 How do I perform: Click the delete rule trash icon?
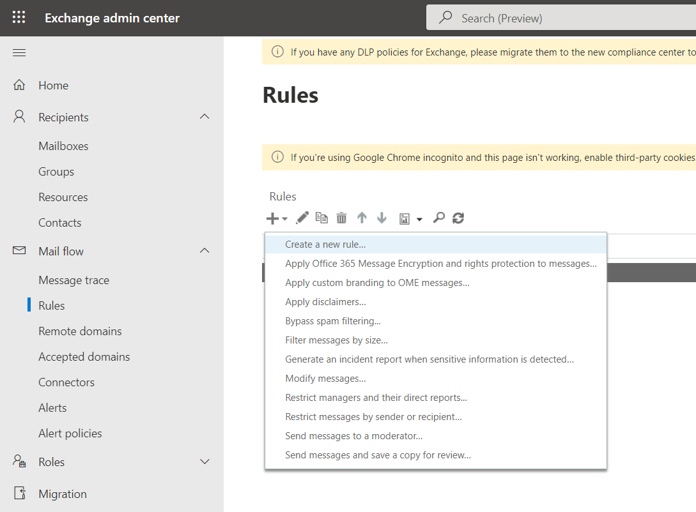[341, 218]
